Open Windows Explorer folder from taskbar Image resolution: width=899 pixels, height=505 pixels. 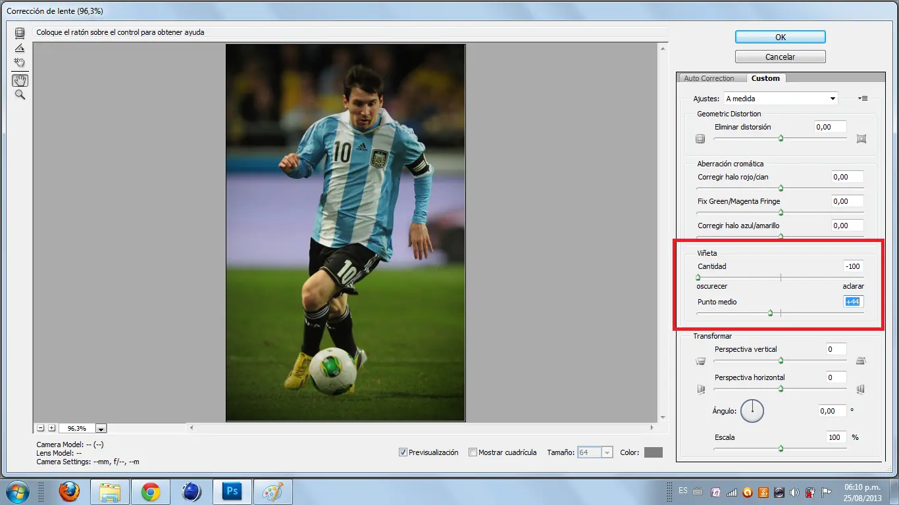click(110, 492)
